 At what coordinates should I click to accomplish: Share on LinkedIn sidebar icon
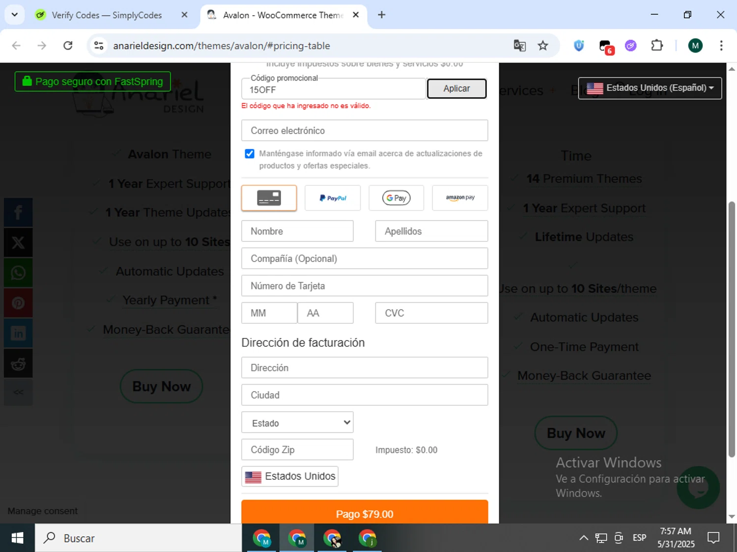[18, 334]
